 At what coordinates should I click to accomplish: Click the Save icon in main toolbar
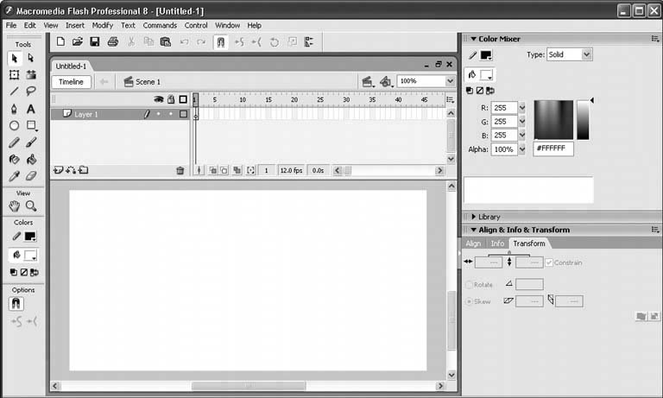point(95,41)
